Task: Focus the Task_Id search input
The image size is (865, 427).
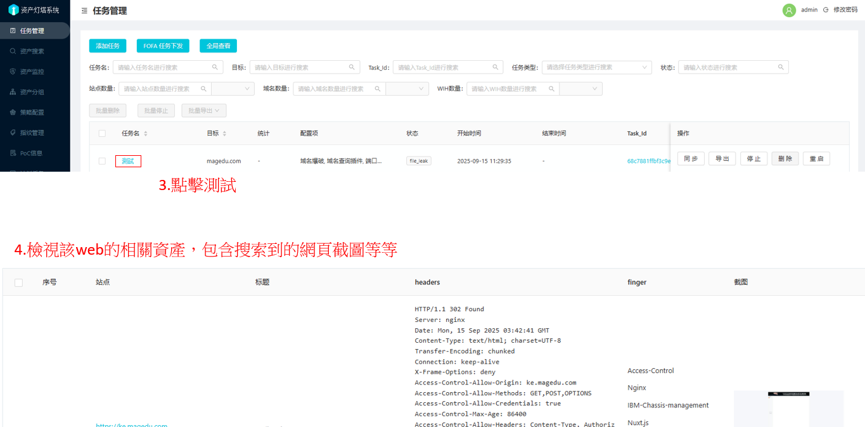Action: (448, 67)
